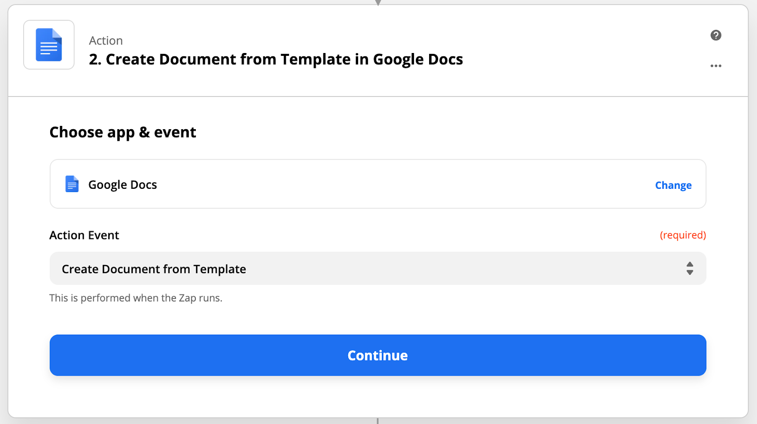Image resolution: width=757 pixels, height=424 pixels.
Task: Open help via the question mark icon
Action: [716, 35]
